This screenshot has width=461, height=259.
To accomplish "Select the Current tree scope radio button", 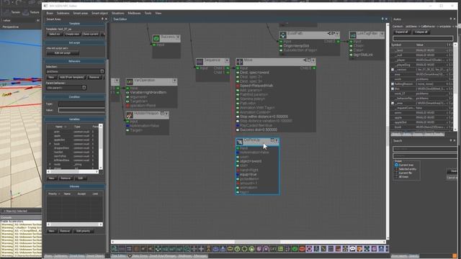I will coord(396,165).
